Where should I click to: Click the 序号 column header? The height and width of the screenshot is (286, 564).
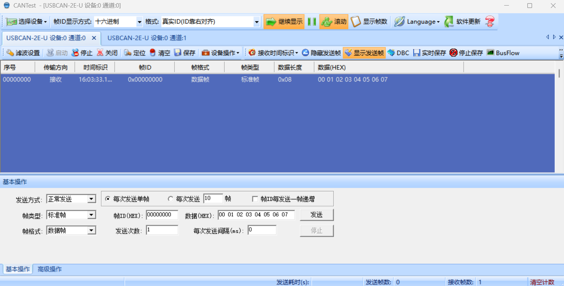18,67
